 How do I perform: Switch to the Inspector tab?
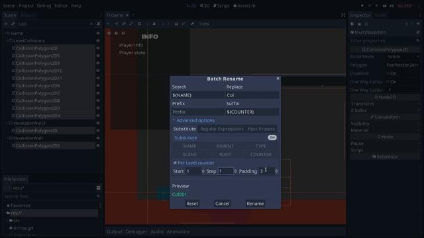point(360,15)
